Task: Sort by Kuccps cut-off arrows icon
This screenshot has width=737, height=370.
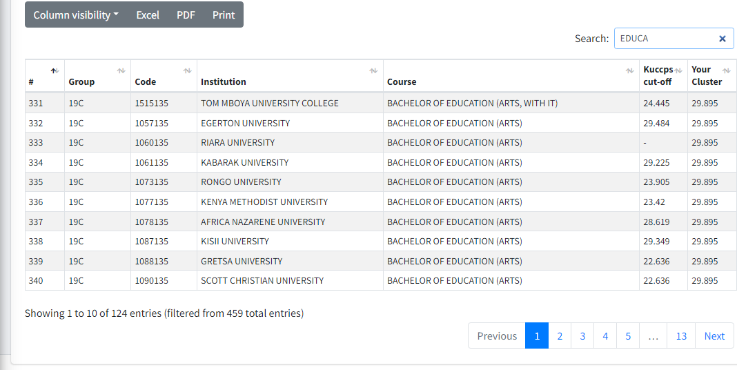Action: point(678,70)
